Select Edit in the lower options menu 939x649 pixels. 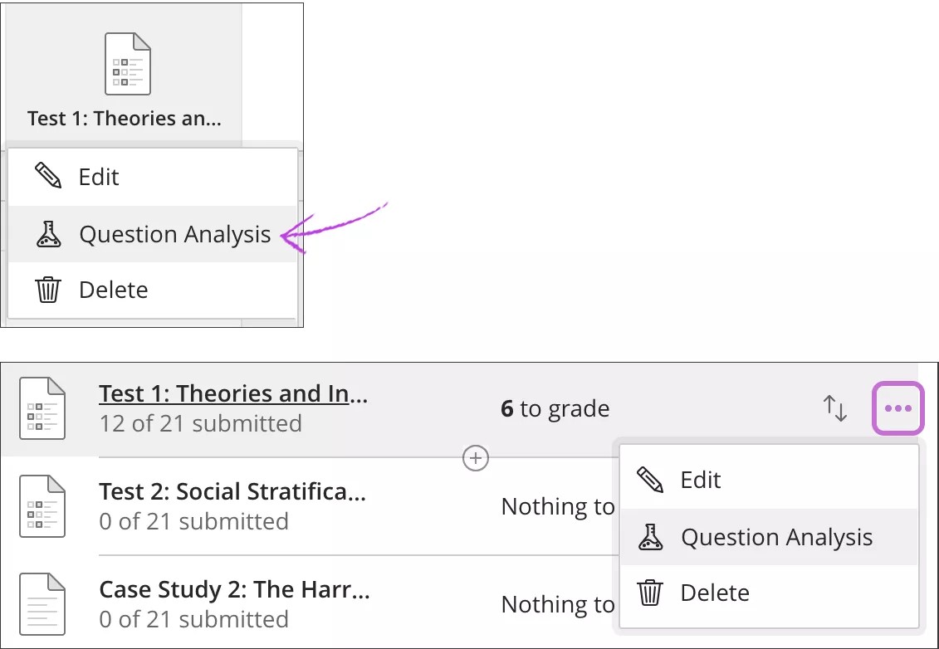pyautogui.click(x=702, y=480)
